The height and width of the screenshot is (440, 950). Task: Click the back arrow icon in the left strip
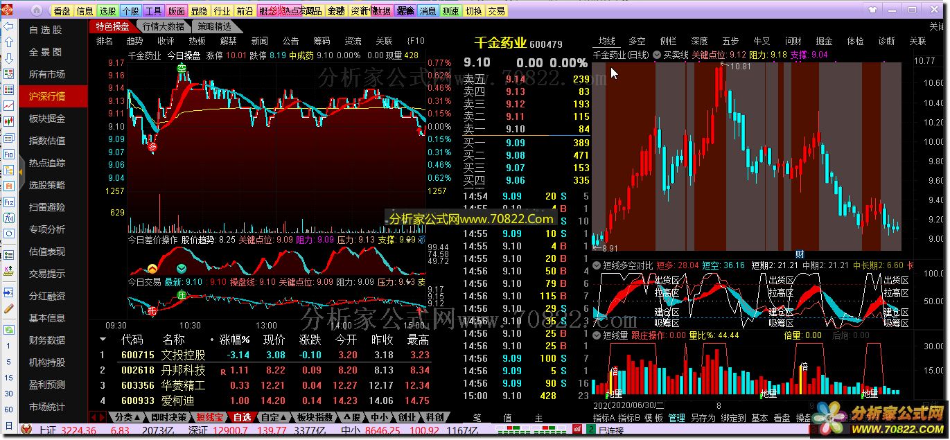tap(9, 27)
